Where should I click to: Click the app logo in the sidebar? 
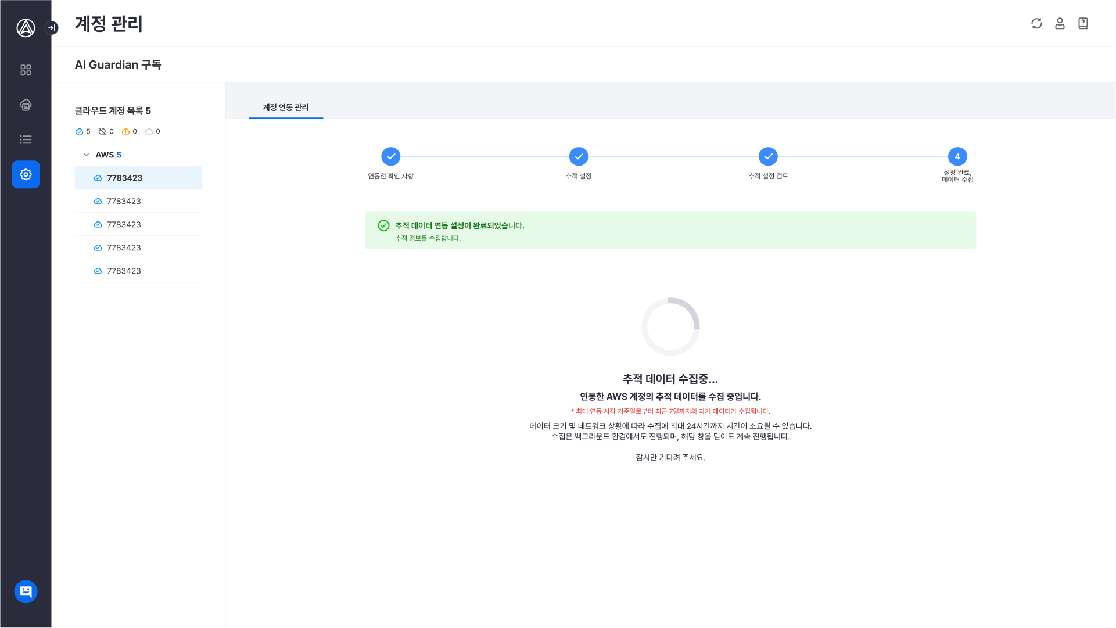point(26,27)
